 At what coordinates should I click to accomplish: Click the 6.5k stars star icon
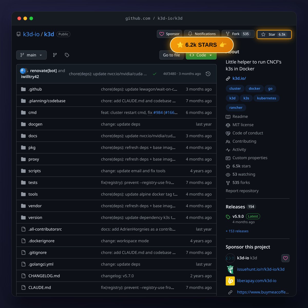[x=228, y=166]
